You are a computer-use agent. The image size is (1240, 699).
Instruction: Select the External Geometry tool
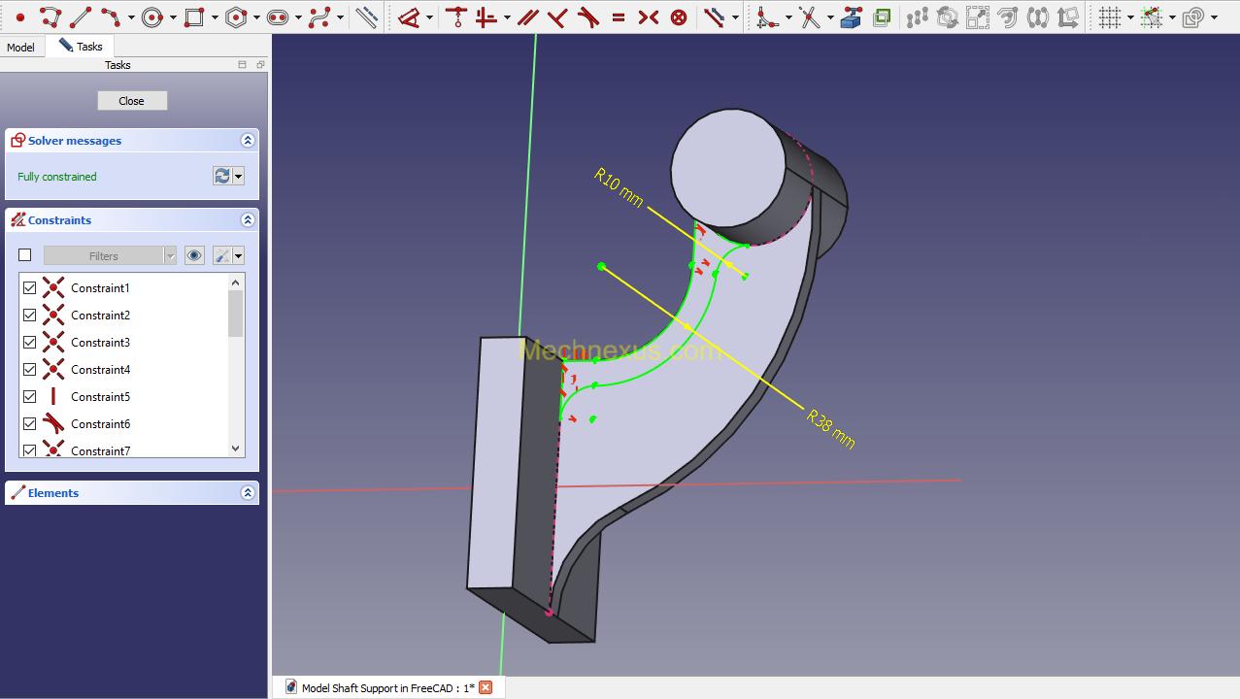[851, 17]
